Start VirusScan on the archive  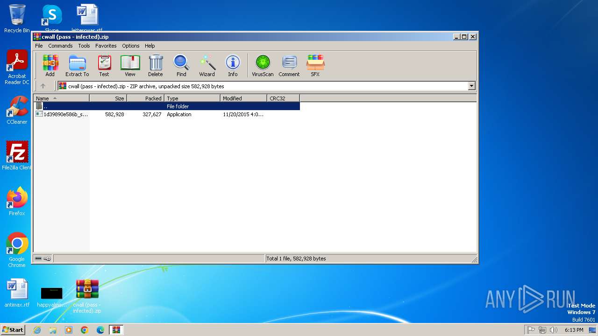(263, 65)
